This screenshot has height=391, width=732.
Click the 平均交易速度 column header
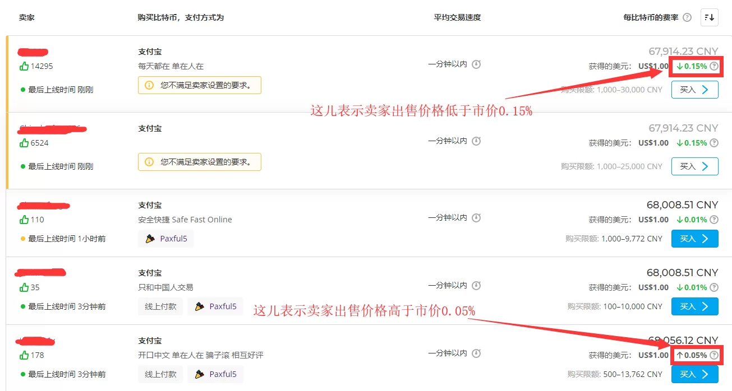point(457,17)
